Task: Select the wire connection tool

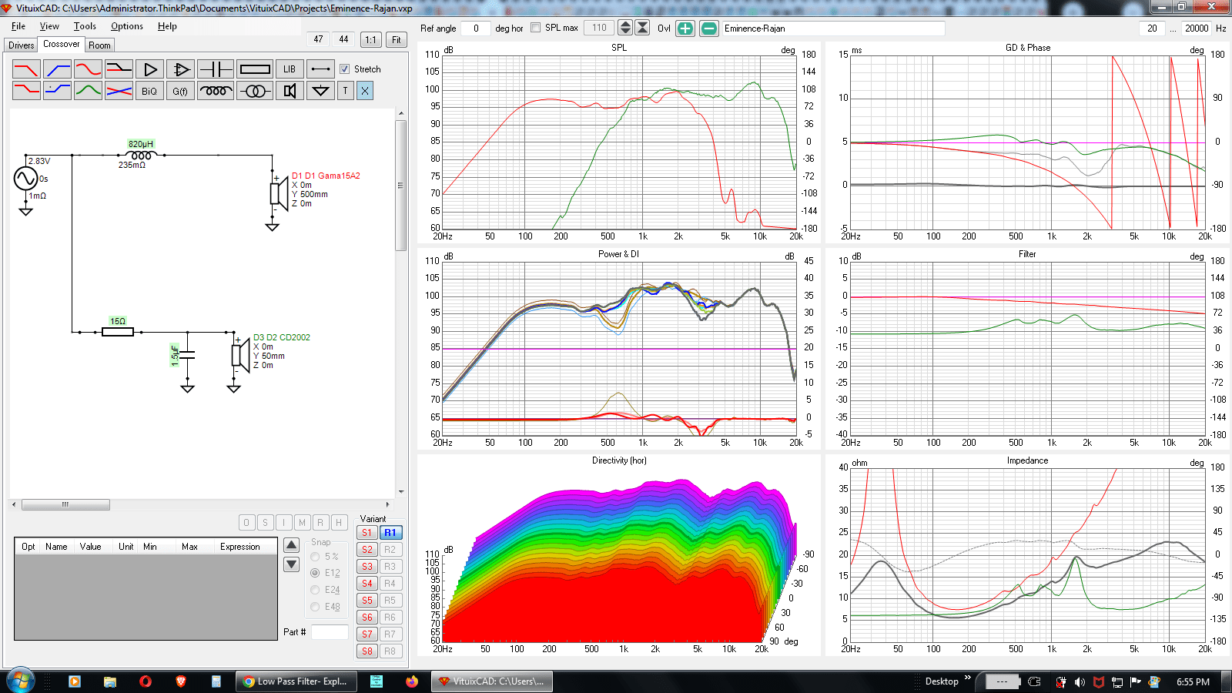Action: coord(321,69)
